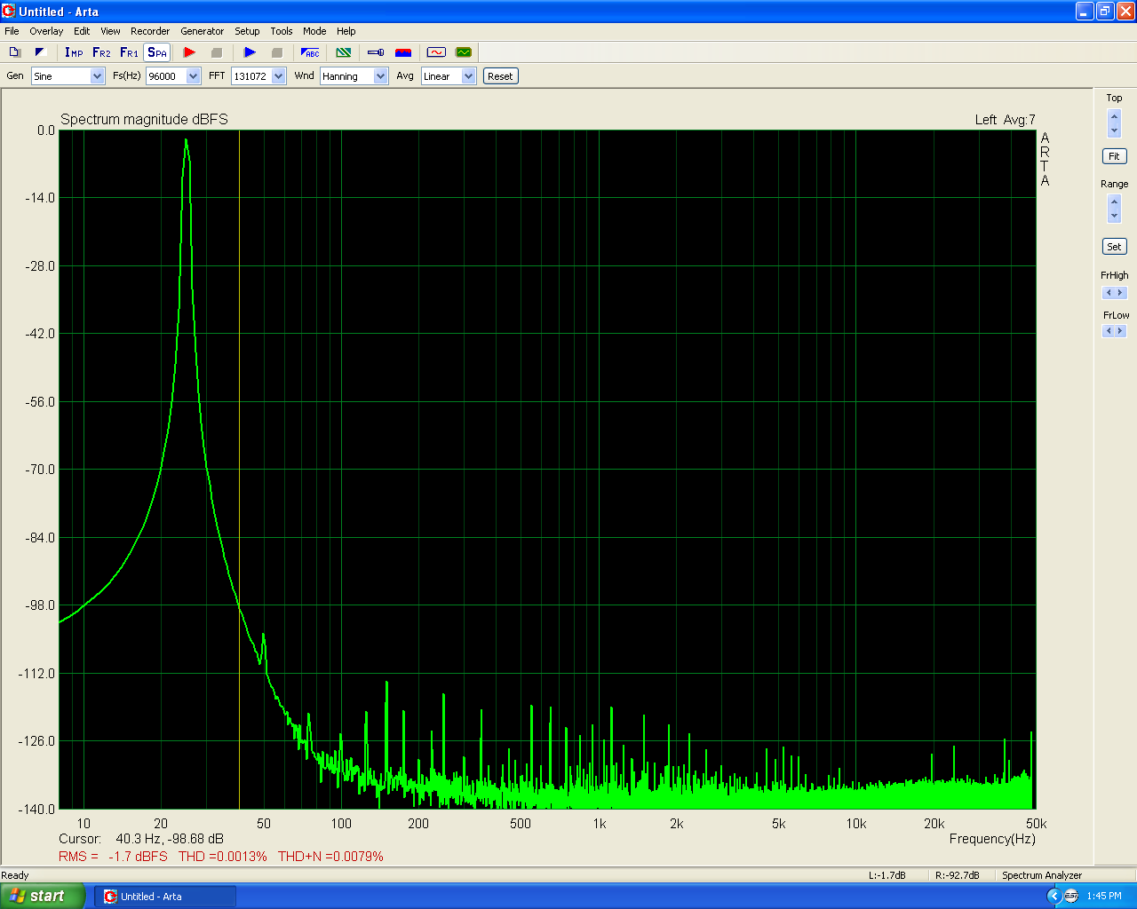Click the taskbar clock showing 1:45 PM
This screenshot has height=909, width=1137.
(x=1104, y=897)
